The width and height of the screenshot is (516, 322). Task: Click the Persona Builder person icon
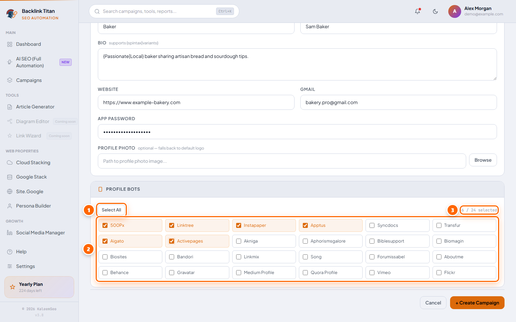[10, 206]
